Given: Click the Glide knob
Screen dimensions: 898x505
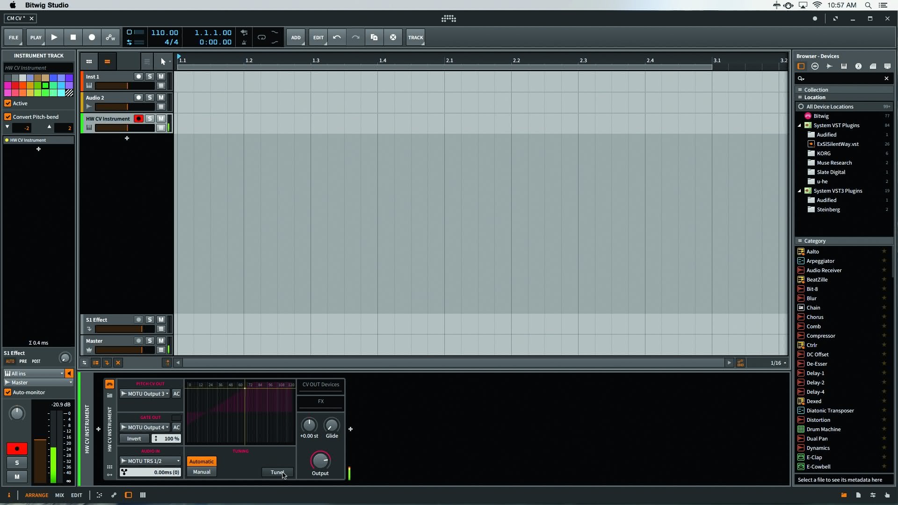Looking at the screenshot, I should [x=332, y=425].
